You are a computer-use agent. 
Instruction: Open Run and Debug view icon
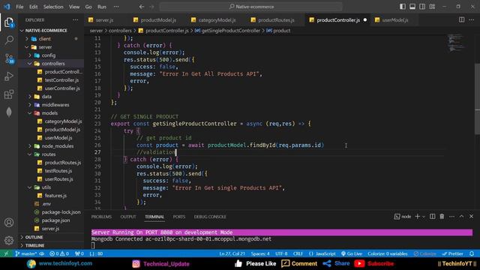pyautogui.click(x=9, y=76)
